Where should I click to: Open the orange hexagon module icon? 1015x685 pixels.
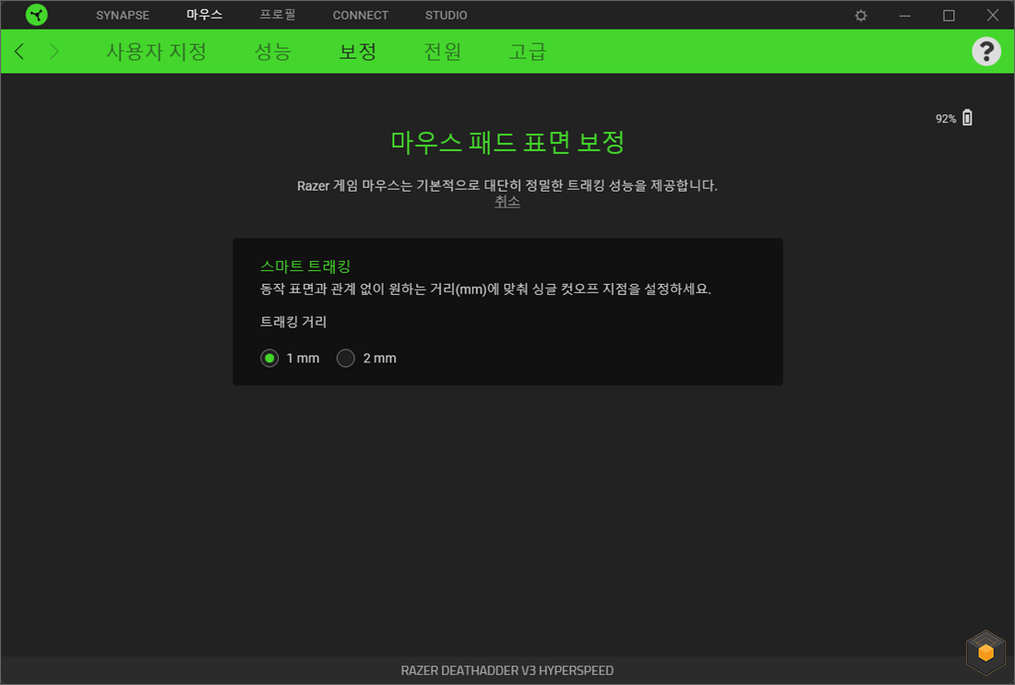point(985,652)
